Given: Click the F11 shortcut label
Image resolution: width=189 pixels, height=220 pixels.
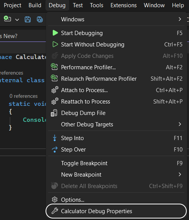Looking at the screenshot, I should 178,138.
